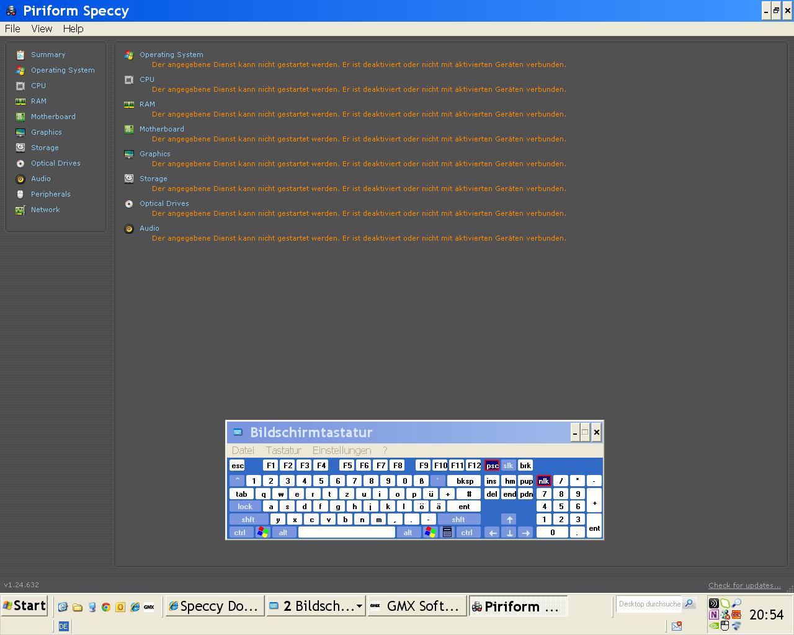Click the context menu key on on-screen keyboard
Viewport: 794px width, 635px height.
447,533
